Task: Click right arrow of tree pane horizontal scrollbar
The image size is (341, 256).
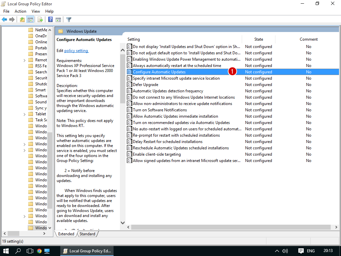Action: click(x=44, y=234)
